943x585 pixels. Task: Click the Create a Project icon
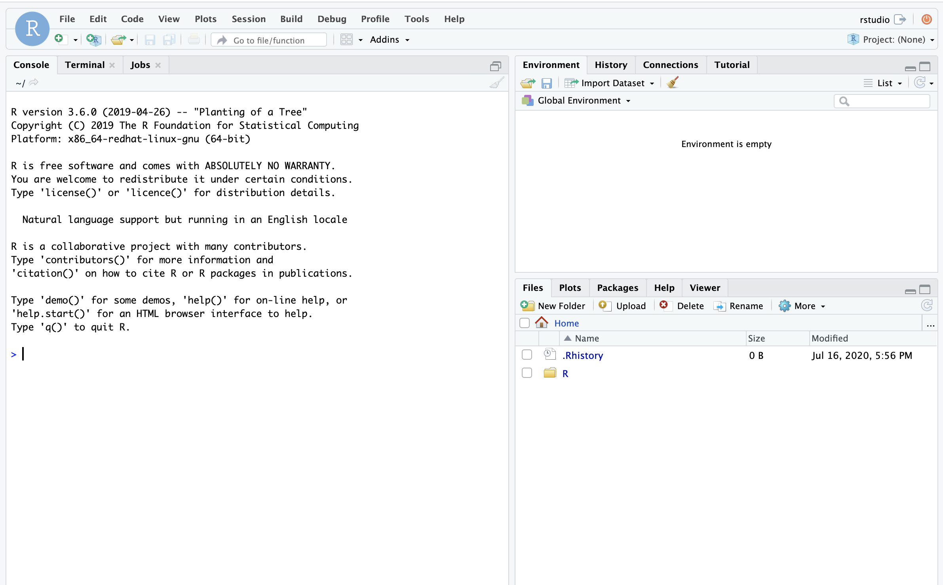[x=93, y=40]
